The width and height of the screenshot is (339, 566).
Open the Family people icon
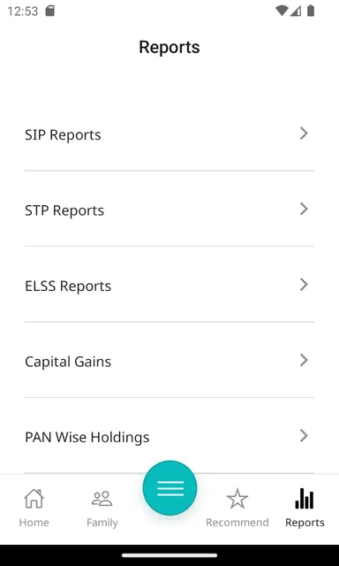click(x=102, y=499)
